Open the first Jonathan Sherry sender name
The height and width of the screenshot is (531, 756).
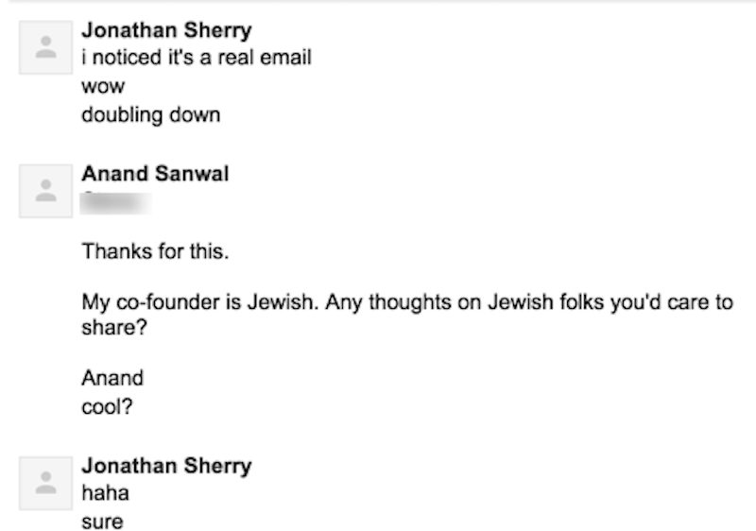tap(167, 30)
